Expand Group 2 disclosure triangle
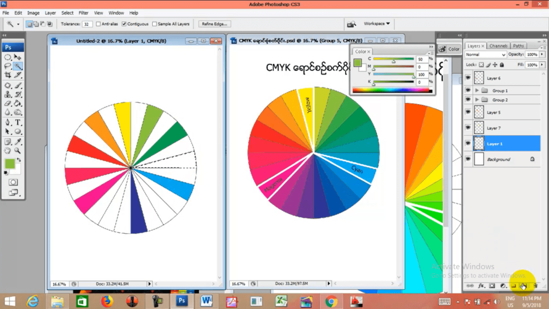549x309 pixels. pos(477,100)
